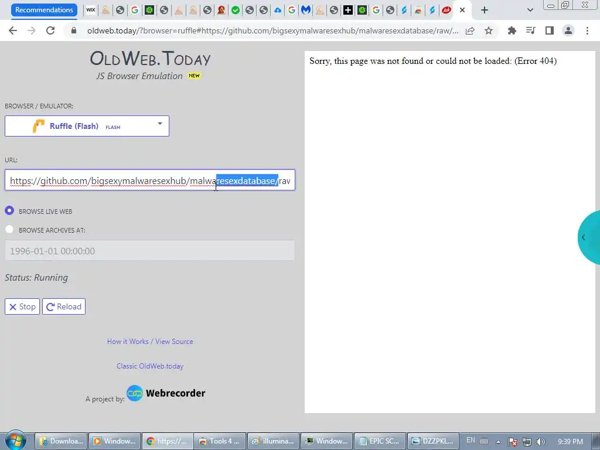Click the Webrecorder logo link
The width and height of the screenshot is (600, 450).
click(x=166, y=393)
